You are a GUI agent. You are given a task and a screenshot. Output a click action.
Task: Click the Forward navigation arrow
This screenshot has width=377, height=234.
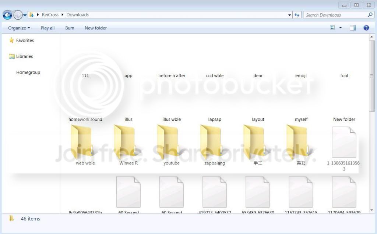[18, 15]
